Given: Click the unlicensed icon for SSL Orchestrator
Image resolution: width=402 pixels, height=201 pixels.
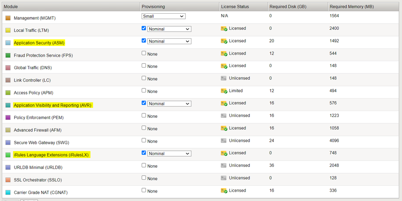Looking at the screenshot, I should (x=224, y=178).
